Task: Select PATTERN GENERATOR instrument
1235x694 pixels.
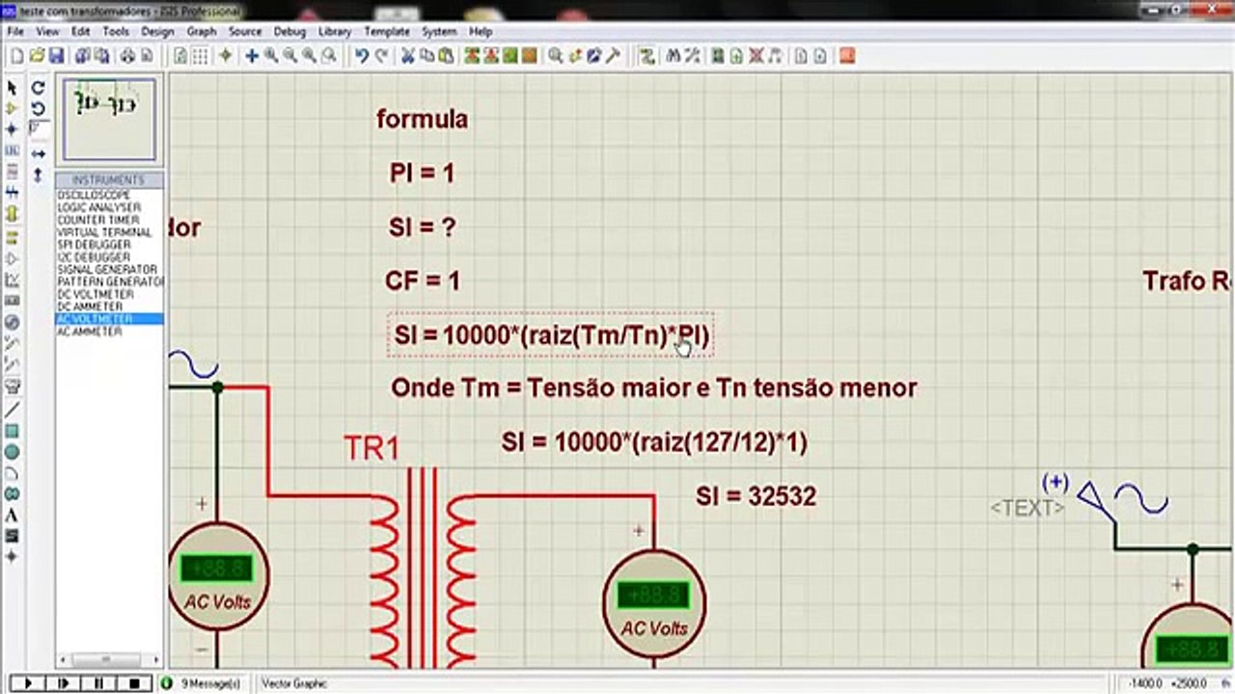Action: pos(109,281)
